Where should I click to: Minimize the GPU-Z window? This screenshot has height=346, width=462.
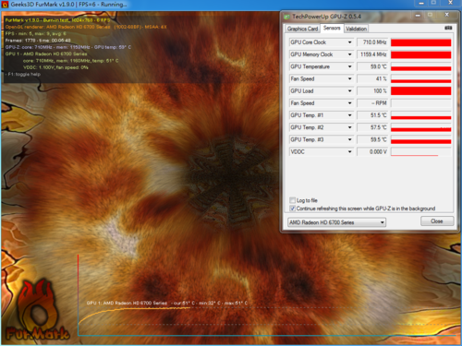click(x=418, y=15)
